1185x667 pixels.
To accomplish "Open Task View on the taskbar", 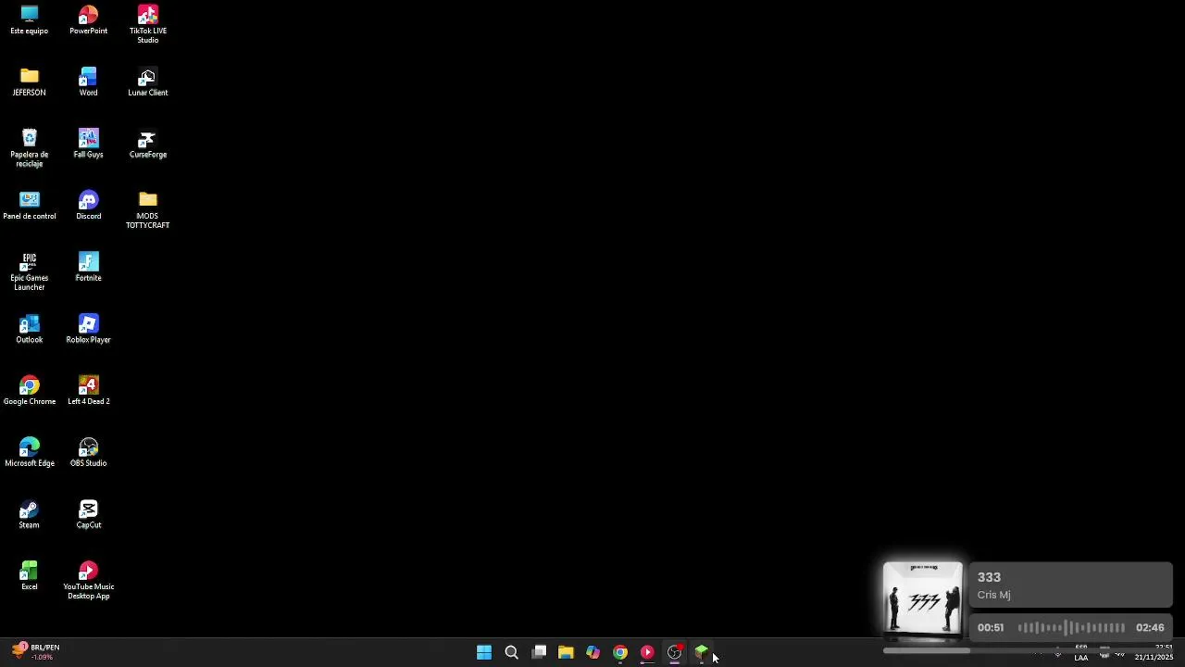I will pos(539,652).
